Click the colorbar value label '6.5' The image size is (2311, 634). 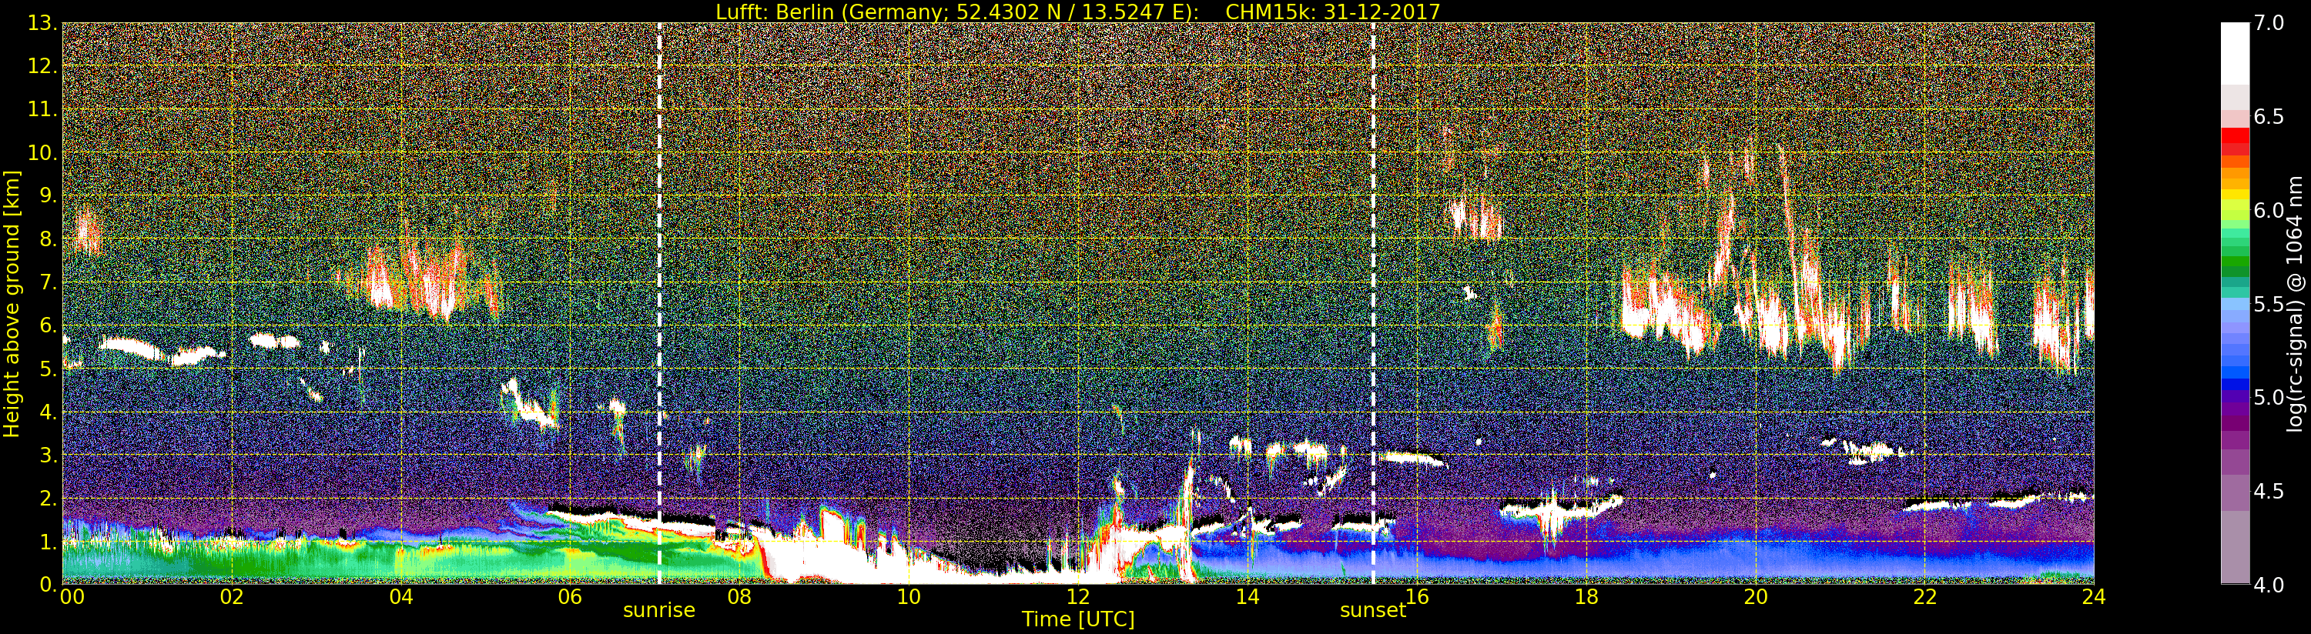[2269, 117]
